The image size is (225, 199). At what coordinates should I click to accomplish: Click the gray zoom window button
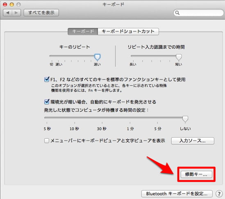[18, 5]
